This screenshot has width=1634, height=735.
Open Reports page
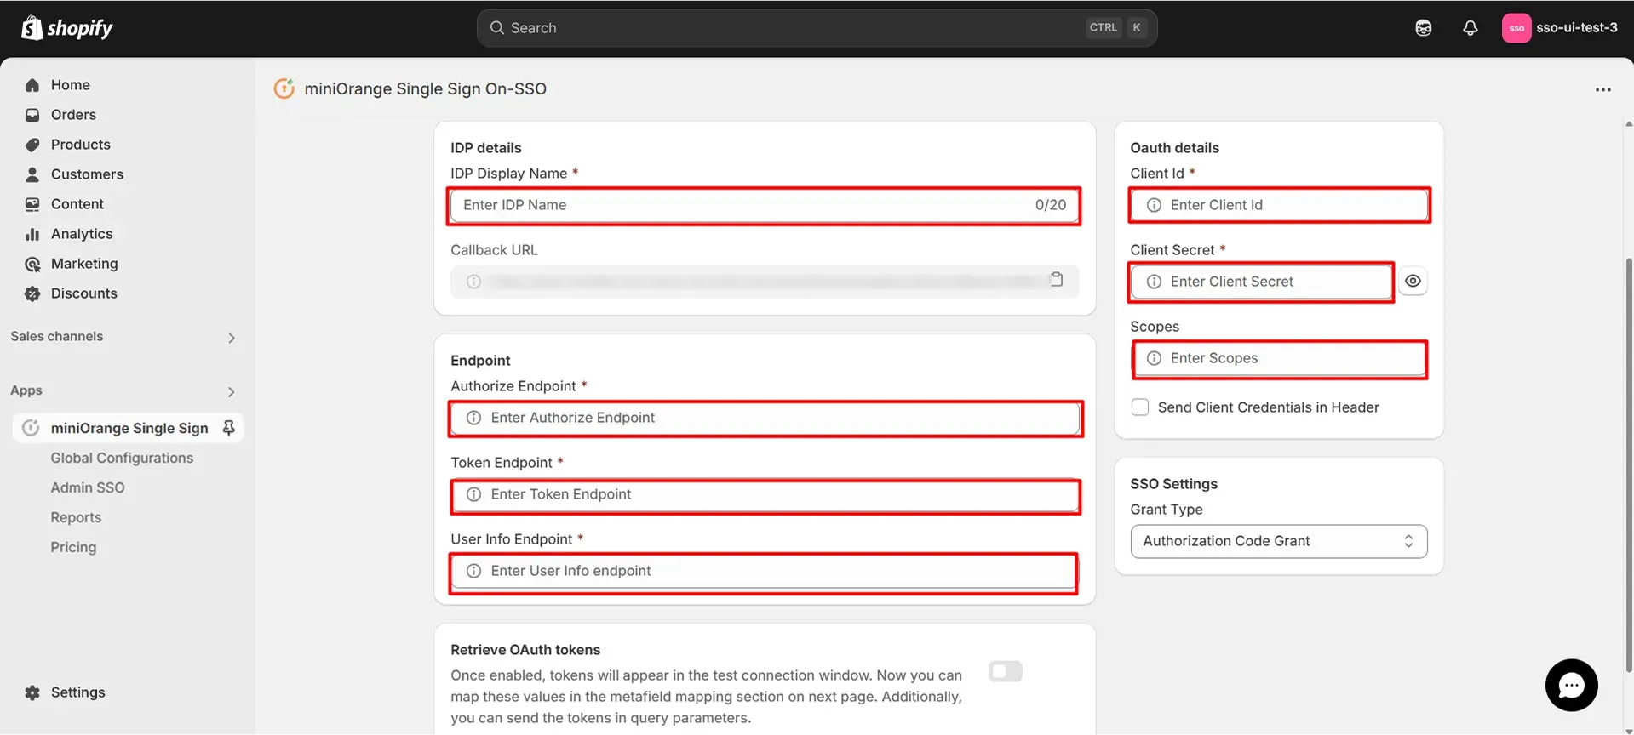pyautogui.click(x=76, y=517)
